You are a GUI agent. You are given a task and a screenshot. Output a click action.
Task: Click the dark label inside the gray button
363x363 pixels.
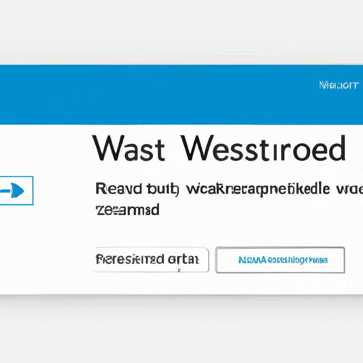[147, 259]
